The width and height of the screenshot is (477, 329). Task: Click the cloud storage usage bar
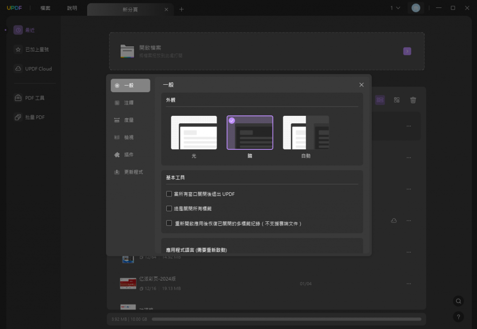(x=286, y=319)
